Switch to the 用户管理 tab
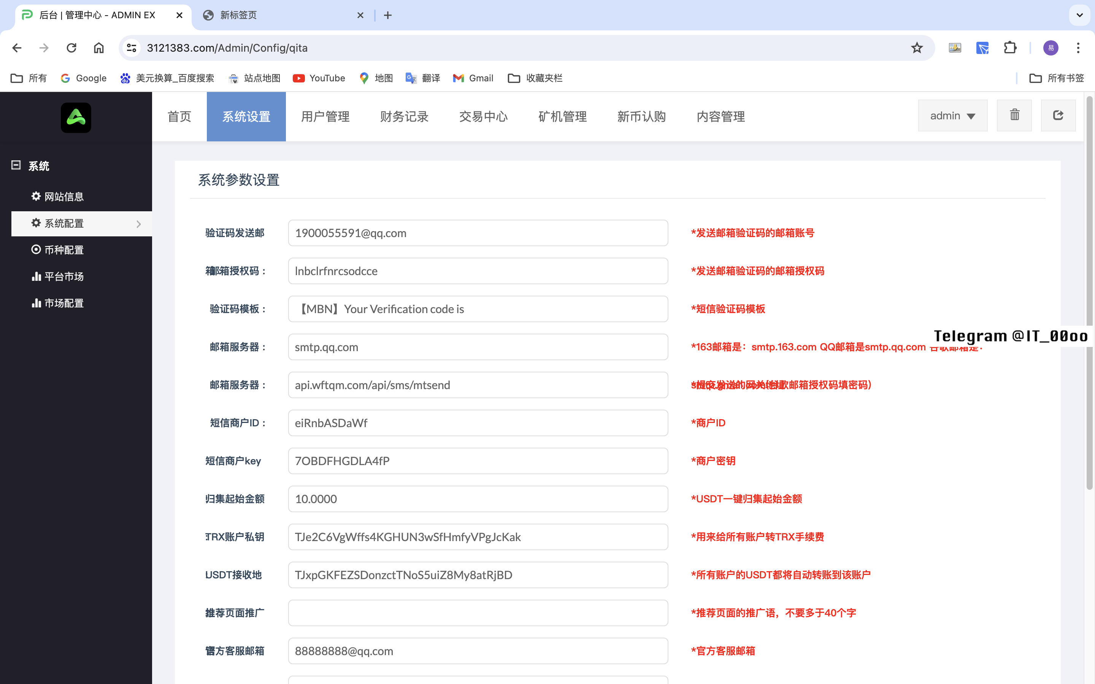The image size is (1095, 684). (325, 117)
